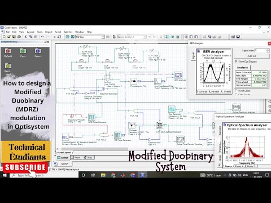This screenshot has width=271, height=203.
Task: Select the top-left EDFA Ideal amplifier
Action: [x=86, y=47]
